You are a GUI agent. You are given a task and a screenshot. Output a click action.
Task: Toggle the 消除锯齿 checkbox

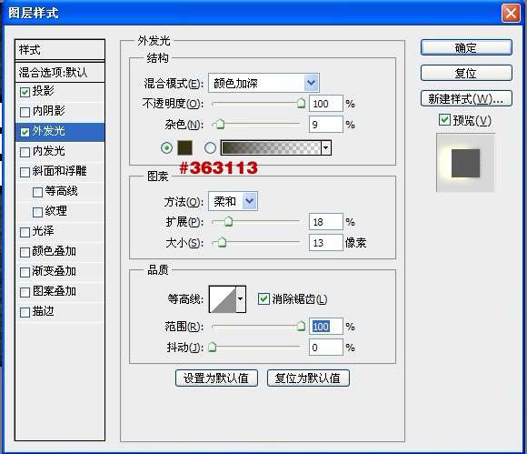263,298
